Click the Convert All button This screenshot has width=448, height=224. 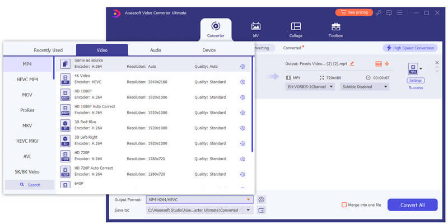(x=412, y=205)
